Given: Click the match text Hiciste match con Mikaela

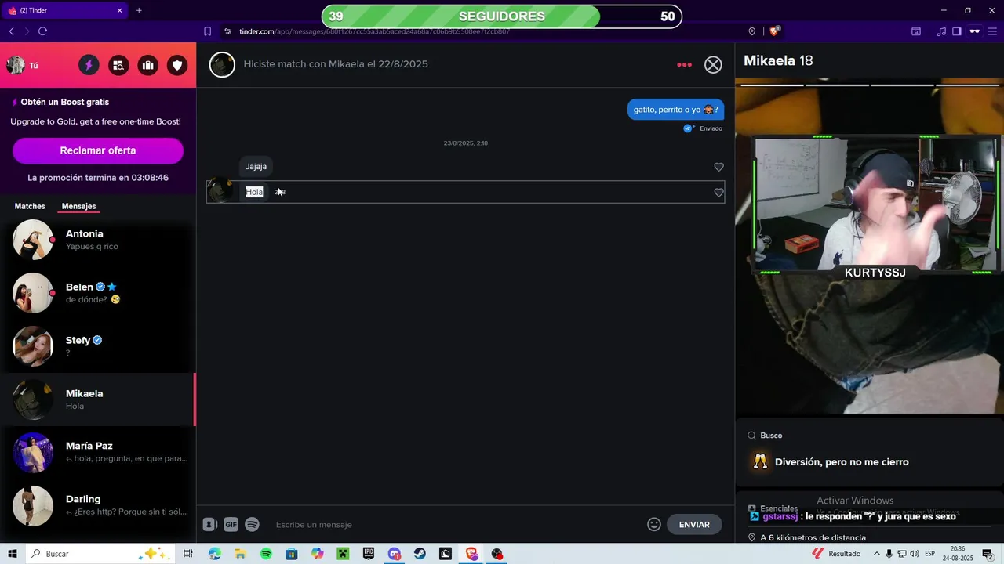Looking at the screenshot, I should click(x=336, y=64).
